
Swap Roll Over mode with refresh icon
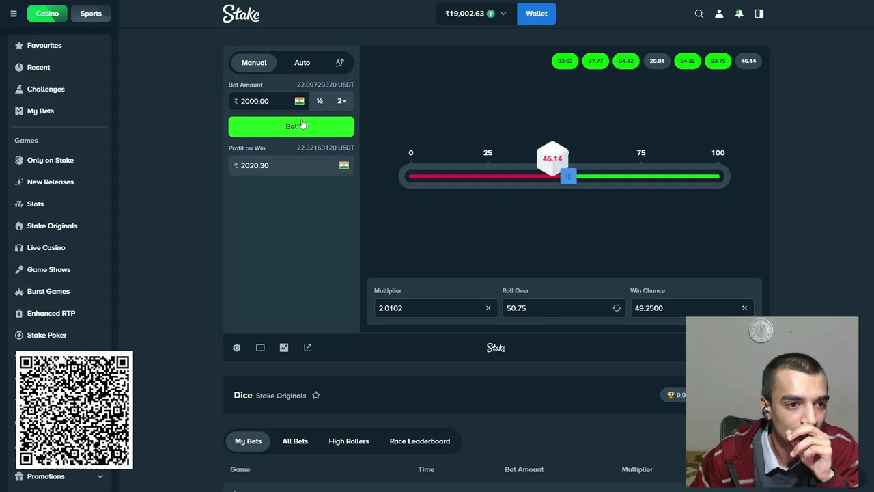[x=617, y=308]
